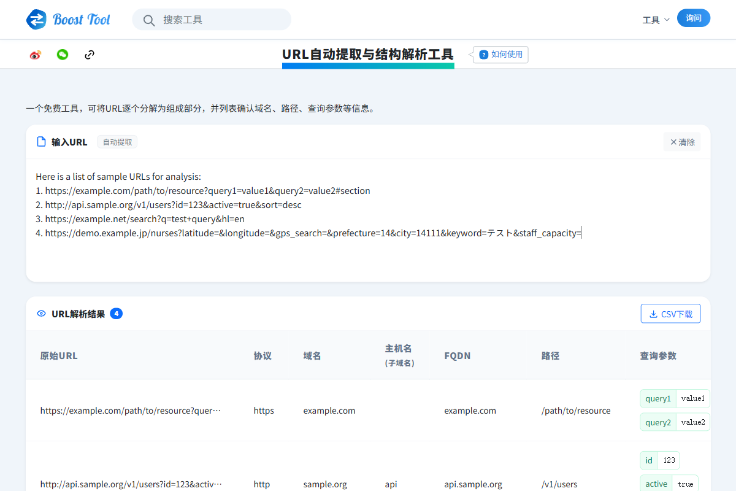This screenshot has height=491, width=736.
Task: Click the value1 parameter value
Action: tap(693, 398)
